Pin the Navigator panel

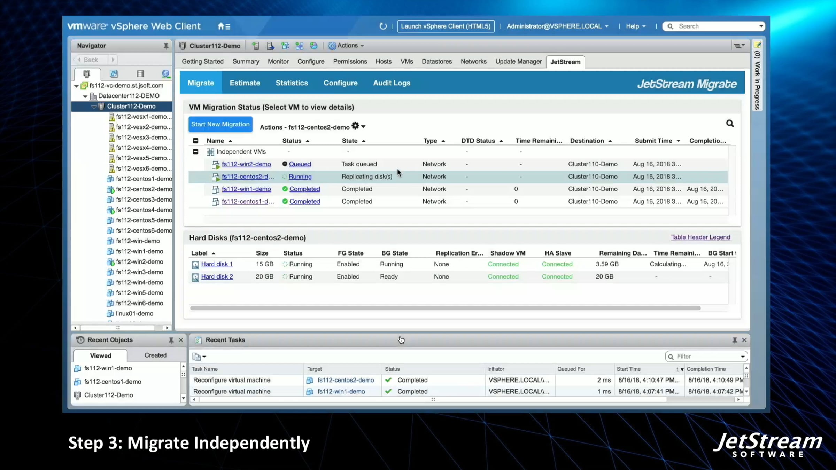click(166, 46)
